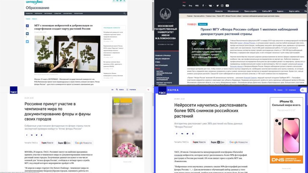Open Карта сайта in MSU top menu
The image size is (308, 173).
pos(294,11)
